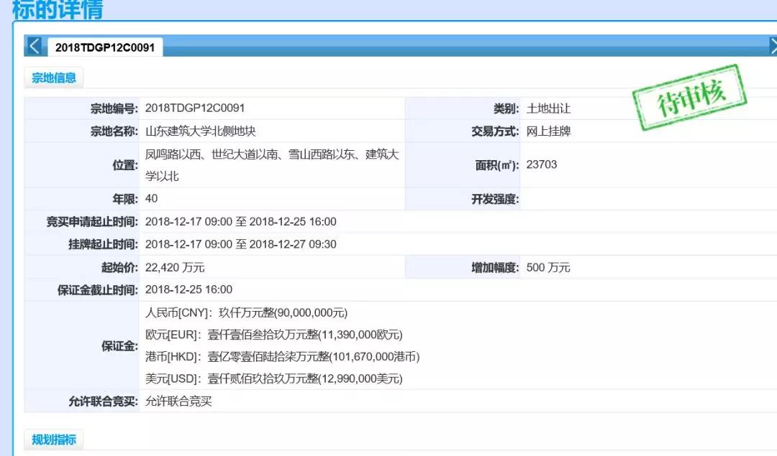Click the area value 23703

542,164
